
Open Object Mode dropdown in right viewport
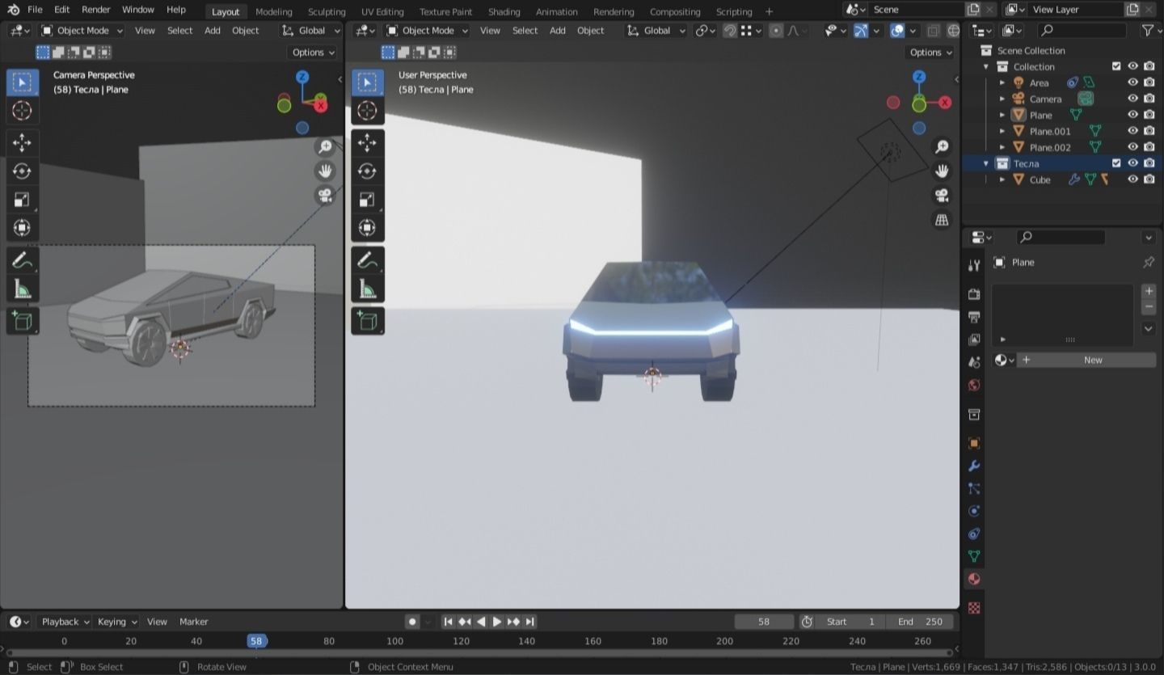(427, 31)
